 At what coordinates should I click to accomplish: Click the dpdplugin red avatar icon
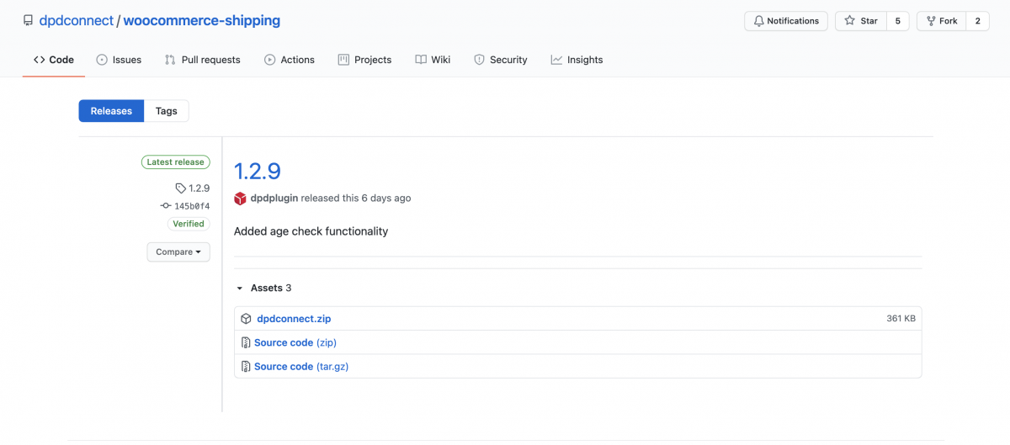coord(241,199)
